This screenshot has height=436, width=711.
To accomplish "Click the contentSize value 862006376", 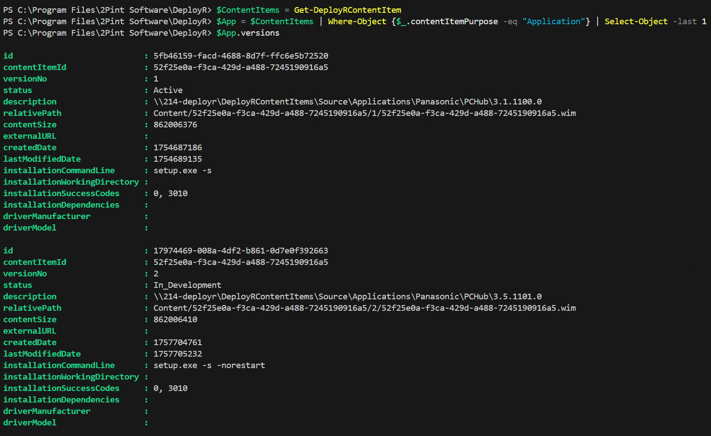I will pos(176,125).
